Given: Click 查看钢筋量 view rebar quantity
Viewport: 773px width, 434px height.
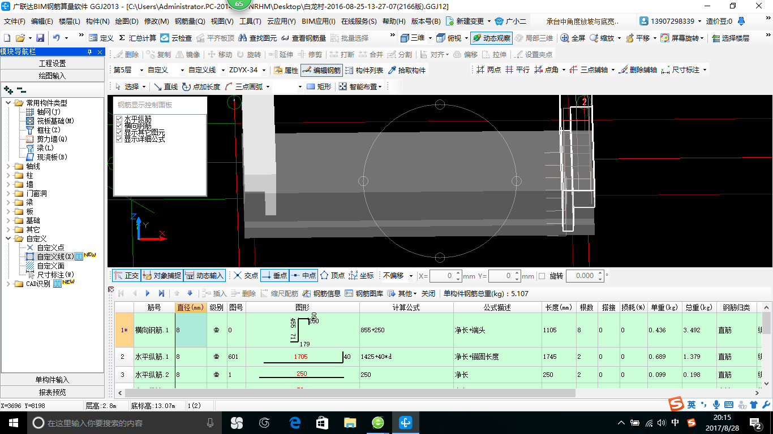Looking at the screenshot, I should pyautogui.click(x=303, y=38).
